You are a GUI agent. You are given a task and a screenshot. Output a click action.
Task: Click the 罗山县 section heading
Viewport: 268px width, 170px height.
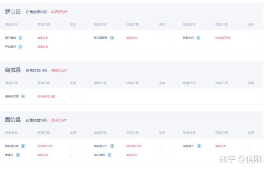[13, 12]
